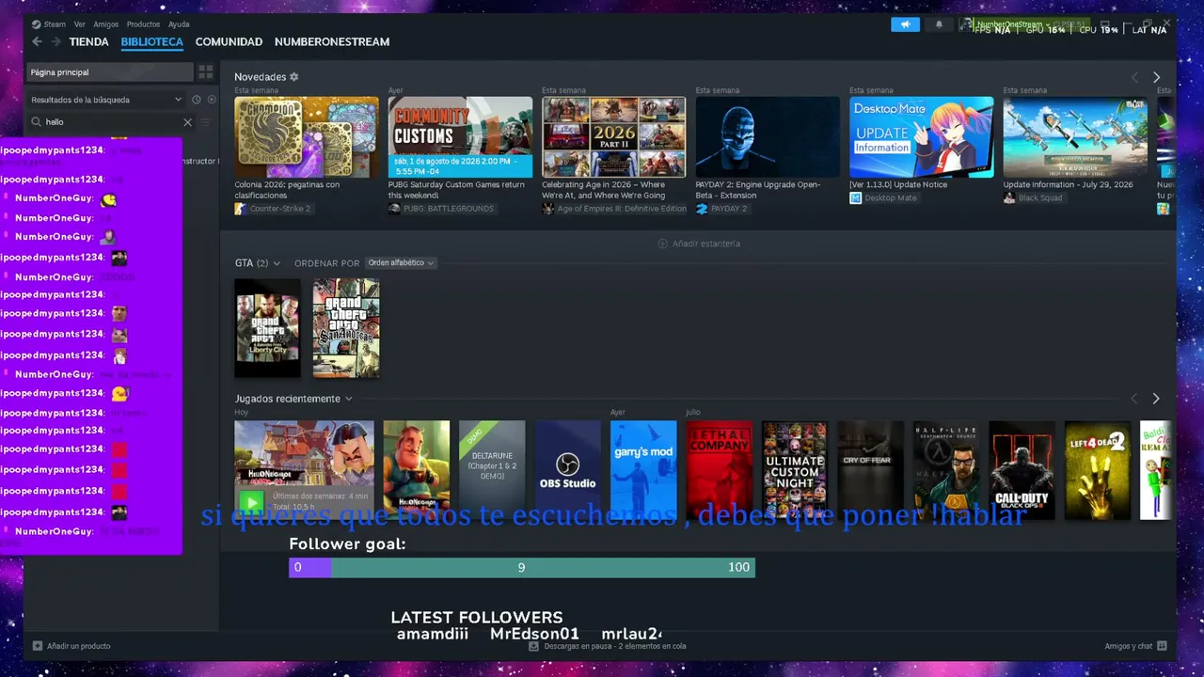Viewport: 1204px width, 677px height.
Task: Play Hello Neighbor with green play button
Action: 251,501
